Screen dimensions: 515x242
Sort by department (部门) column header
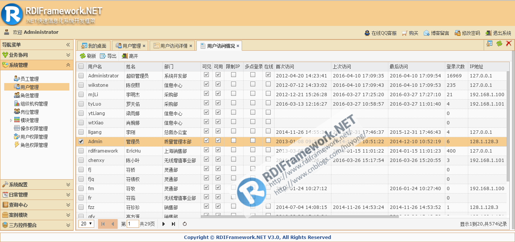[181, 67]
